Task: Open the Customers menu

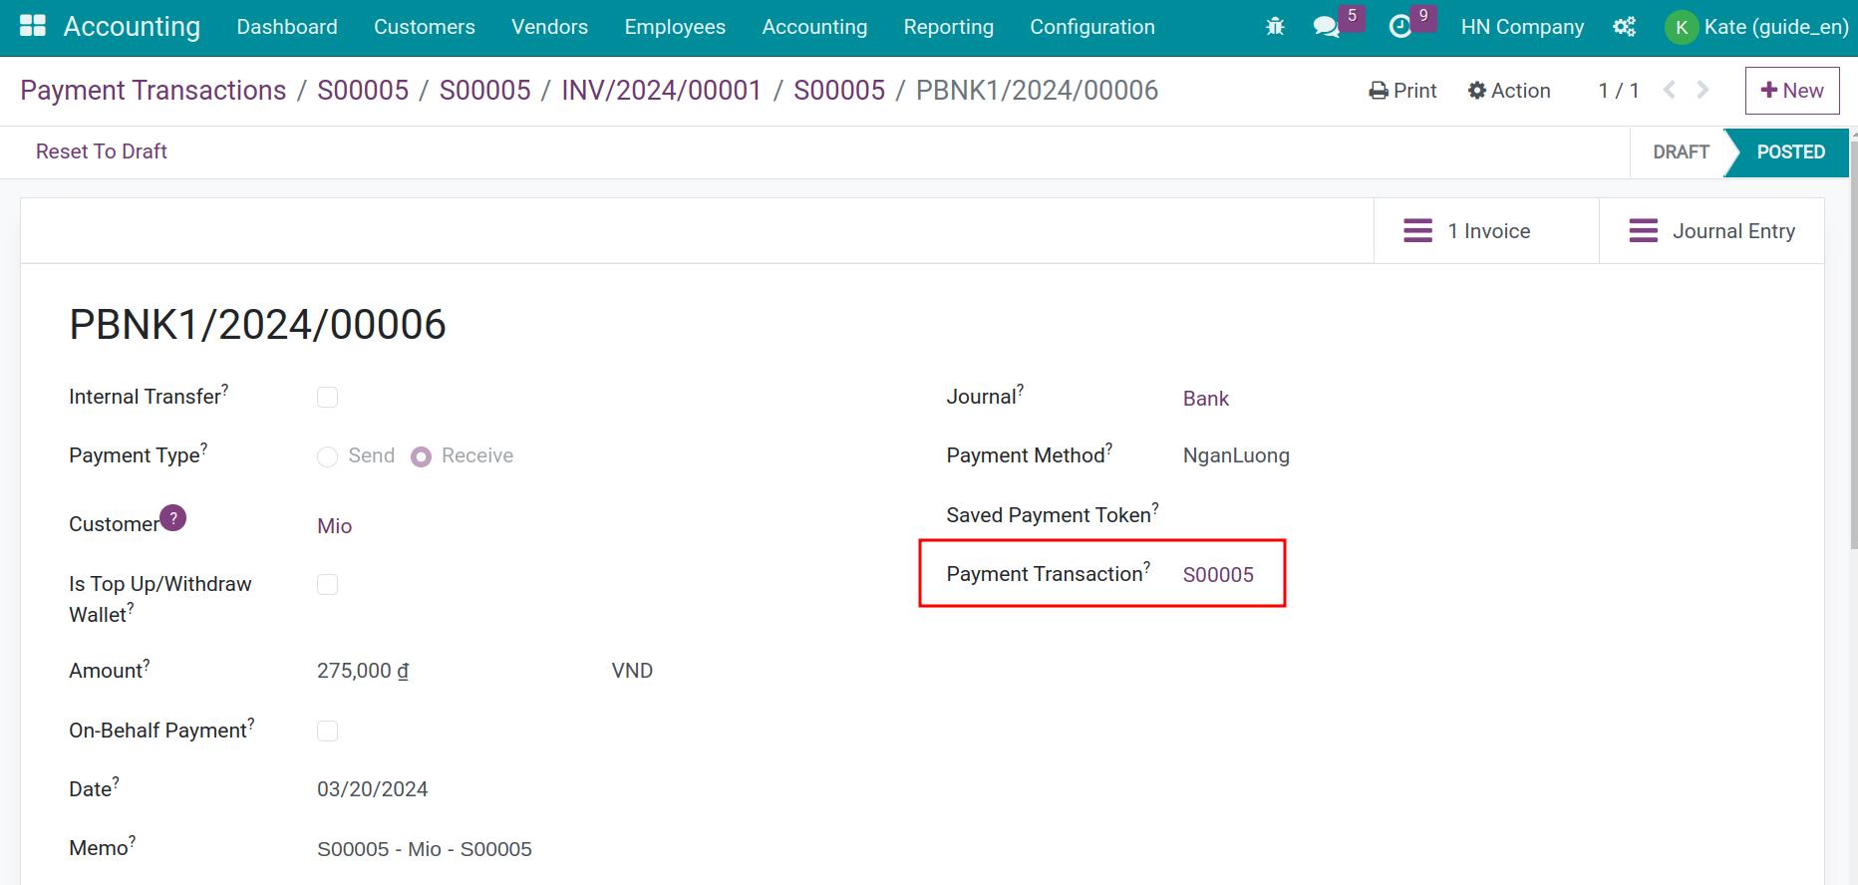Action: coord(425,27)
